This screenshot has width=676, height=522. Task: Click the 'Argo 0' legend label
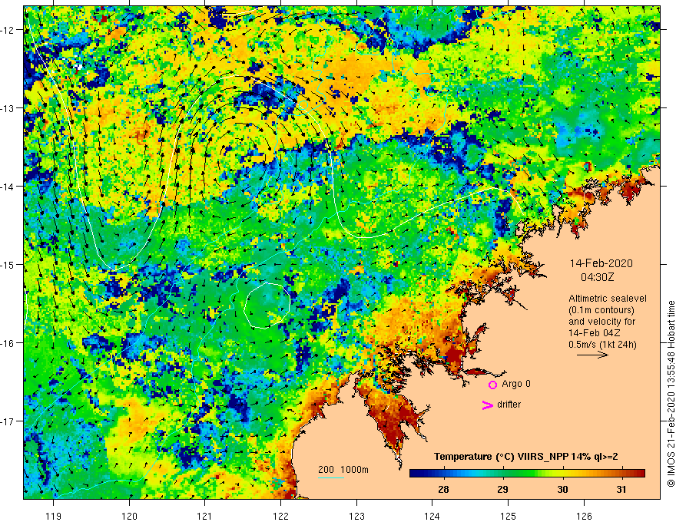point(516,384)
